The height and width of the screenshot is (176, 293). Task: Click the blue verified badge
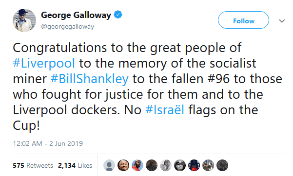[118, 15]
